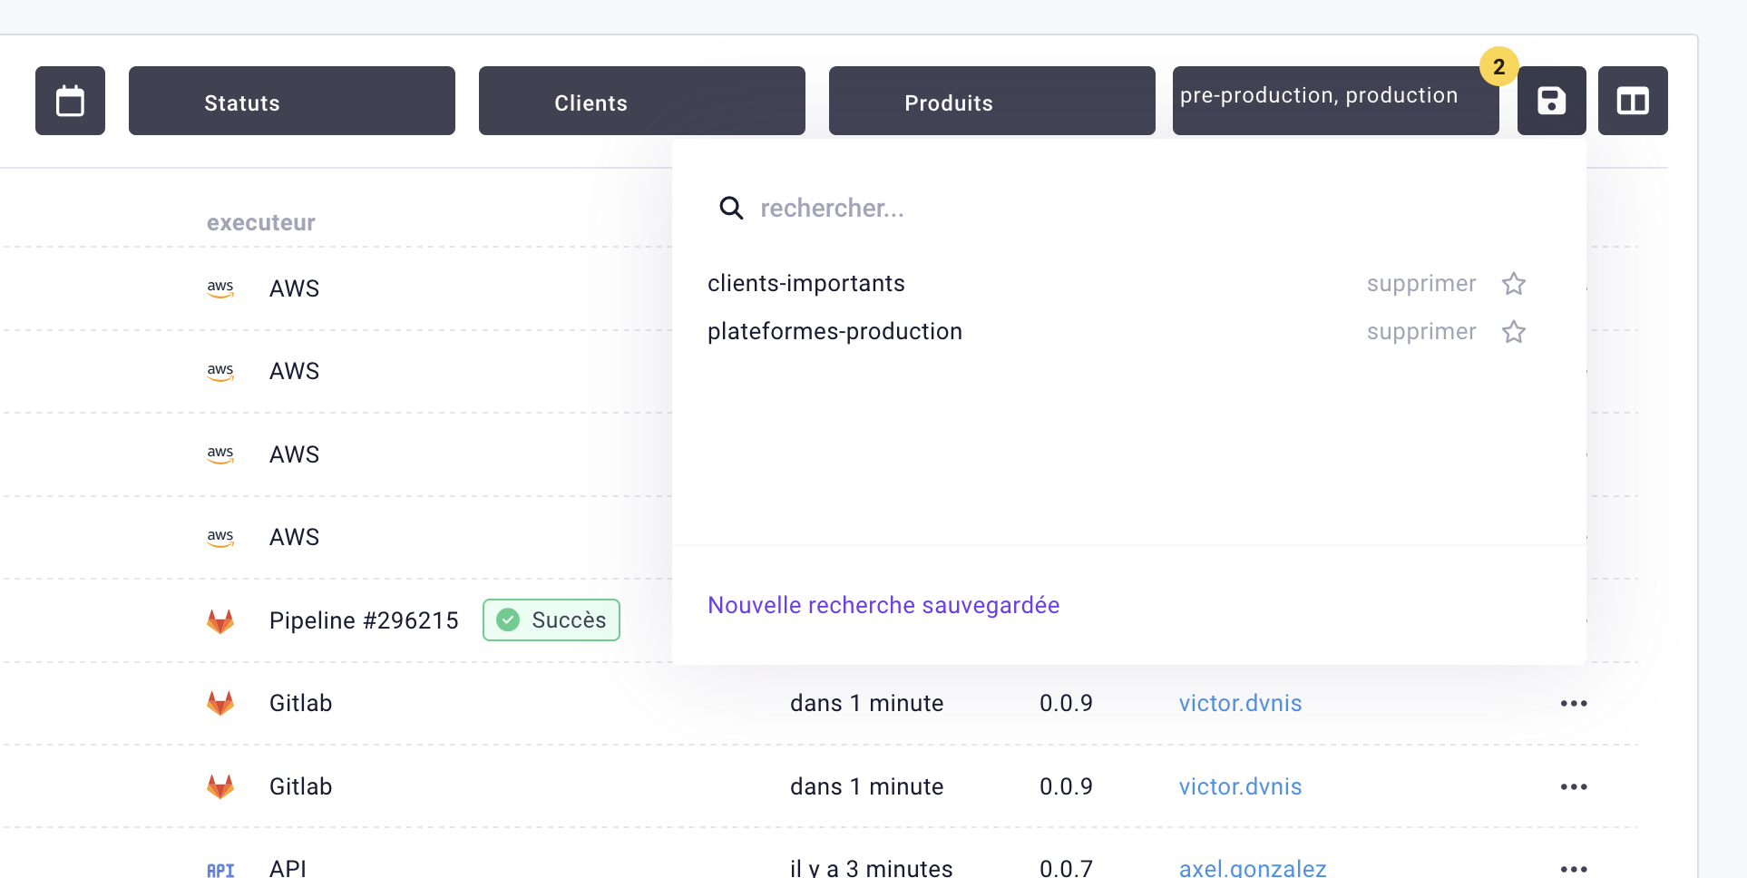Image resolution: width=1747 pixels, height=878 pixels.
Task: Delete the plateformes-production saved search
Action: tap(1421, 332)
